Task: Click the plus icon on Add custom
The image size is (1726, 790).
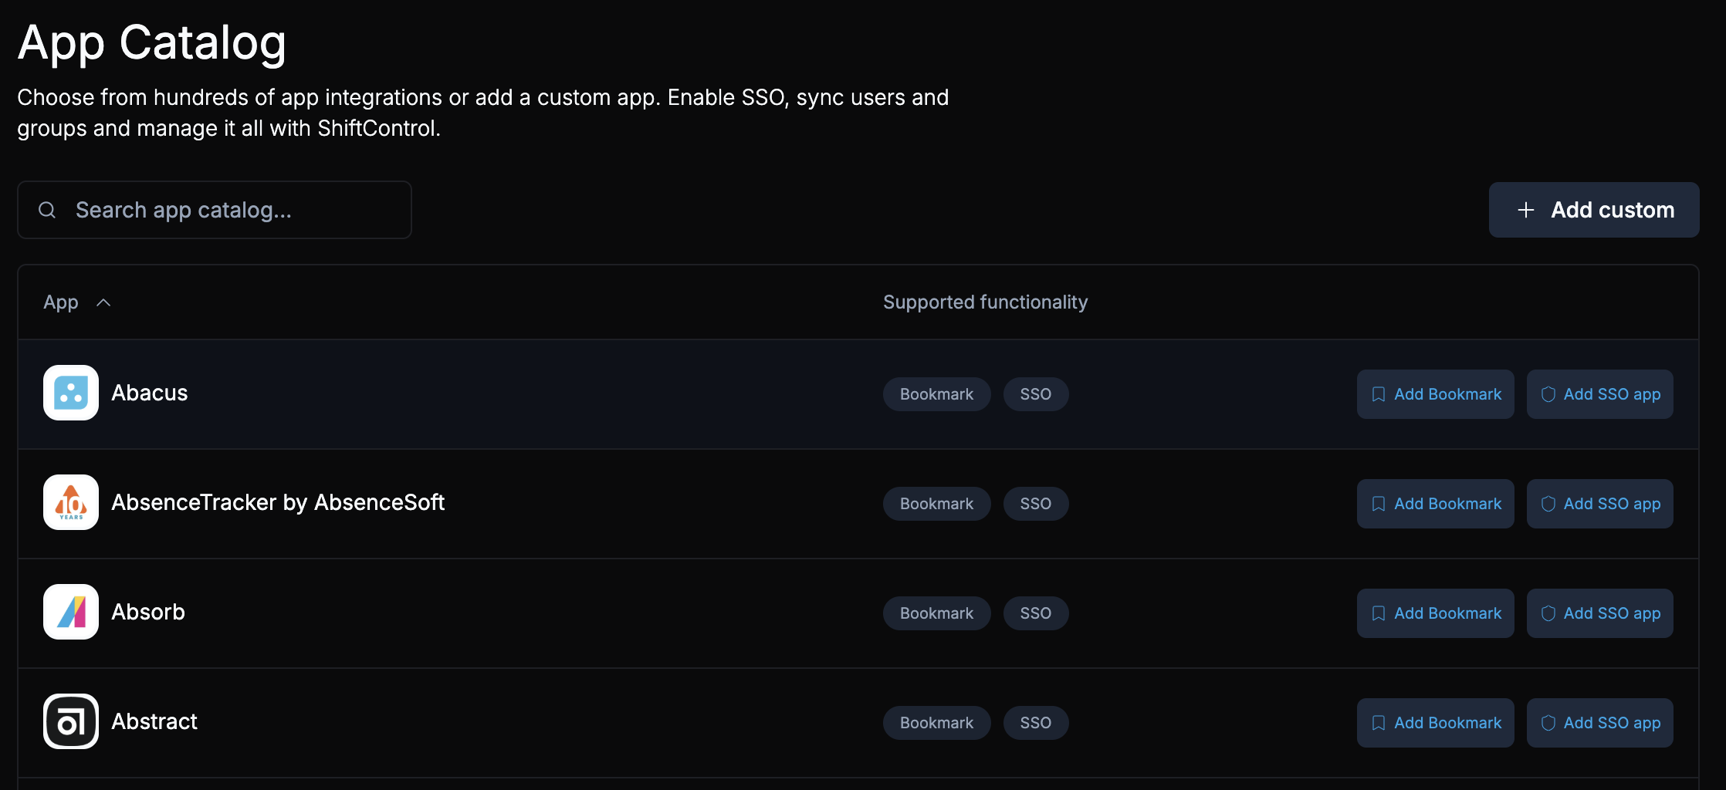Action: (1526, 209)
